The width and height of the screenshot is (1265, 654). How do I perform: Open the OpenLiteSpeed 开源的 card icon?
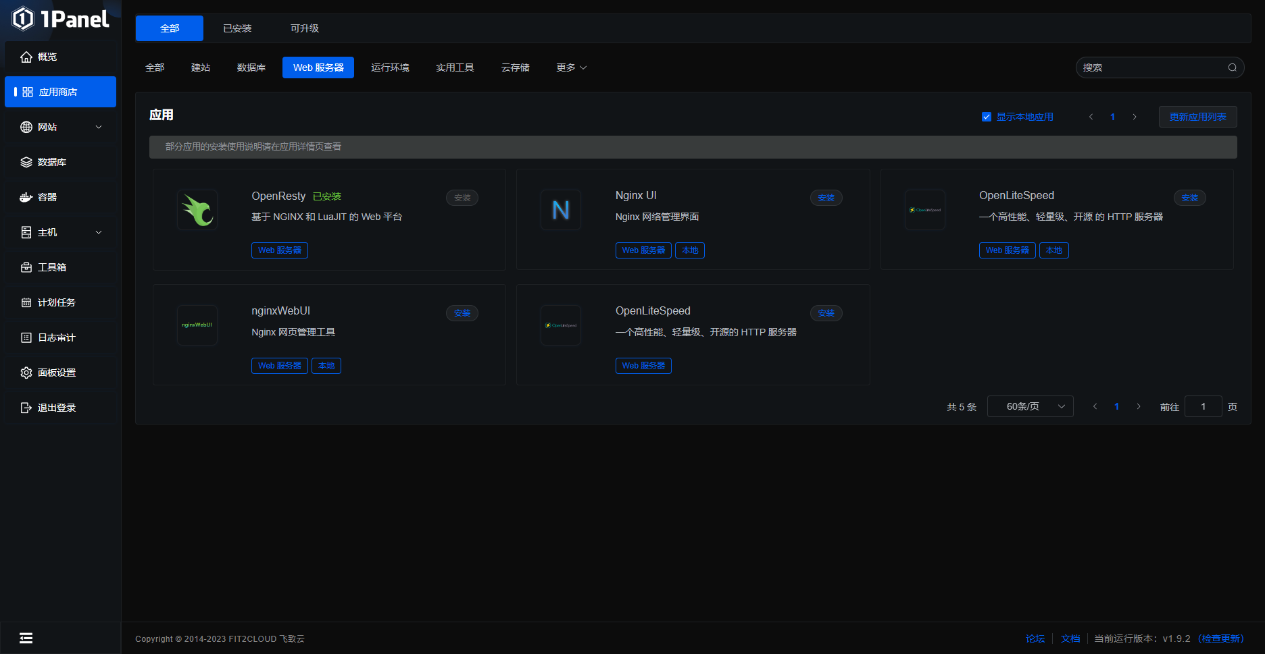click(561, 325)
